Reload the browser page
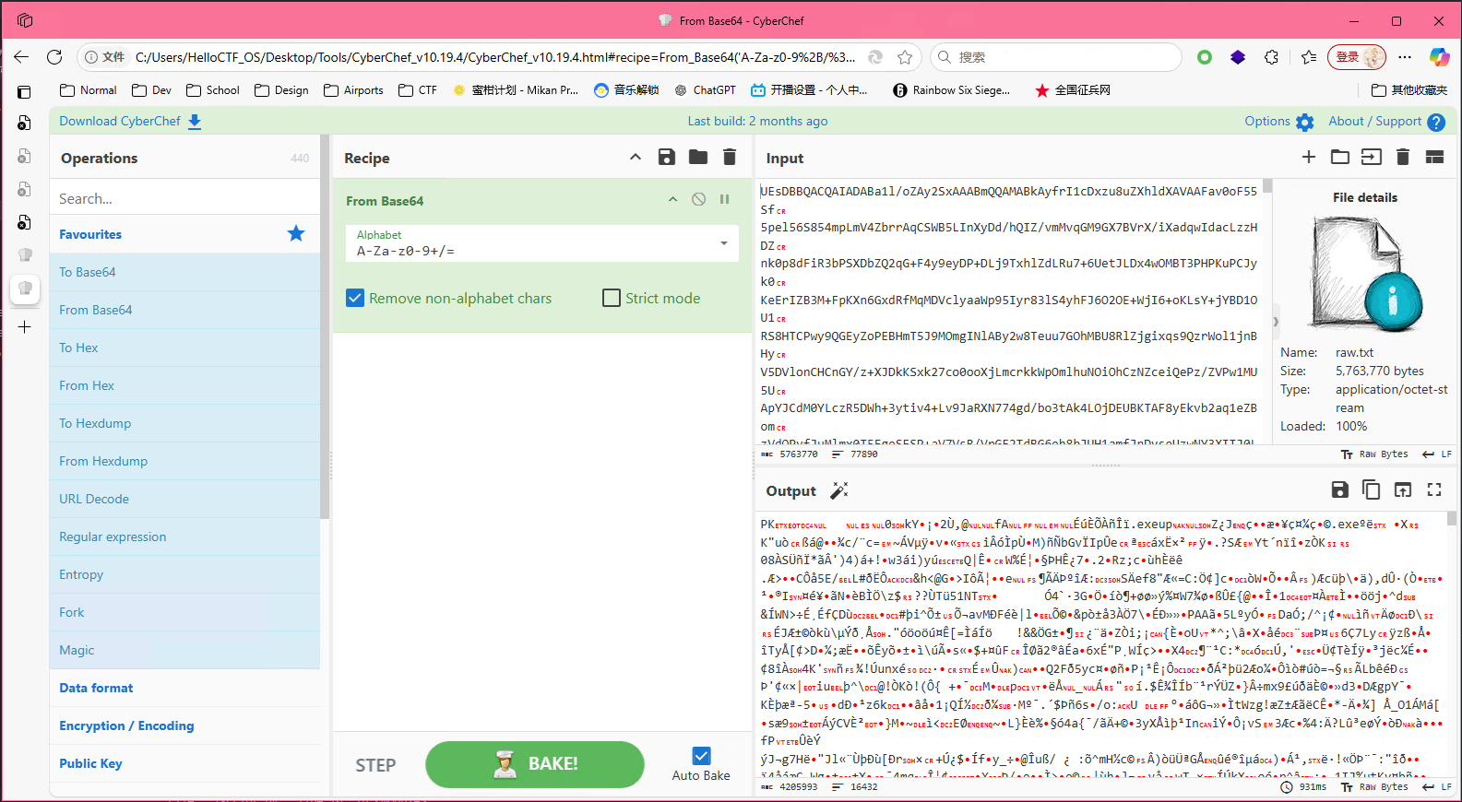This screenshot has height=802, width=1462. pos(54,57)
